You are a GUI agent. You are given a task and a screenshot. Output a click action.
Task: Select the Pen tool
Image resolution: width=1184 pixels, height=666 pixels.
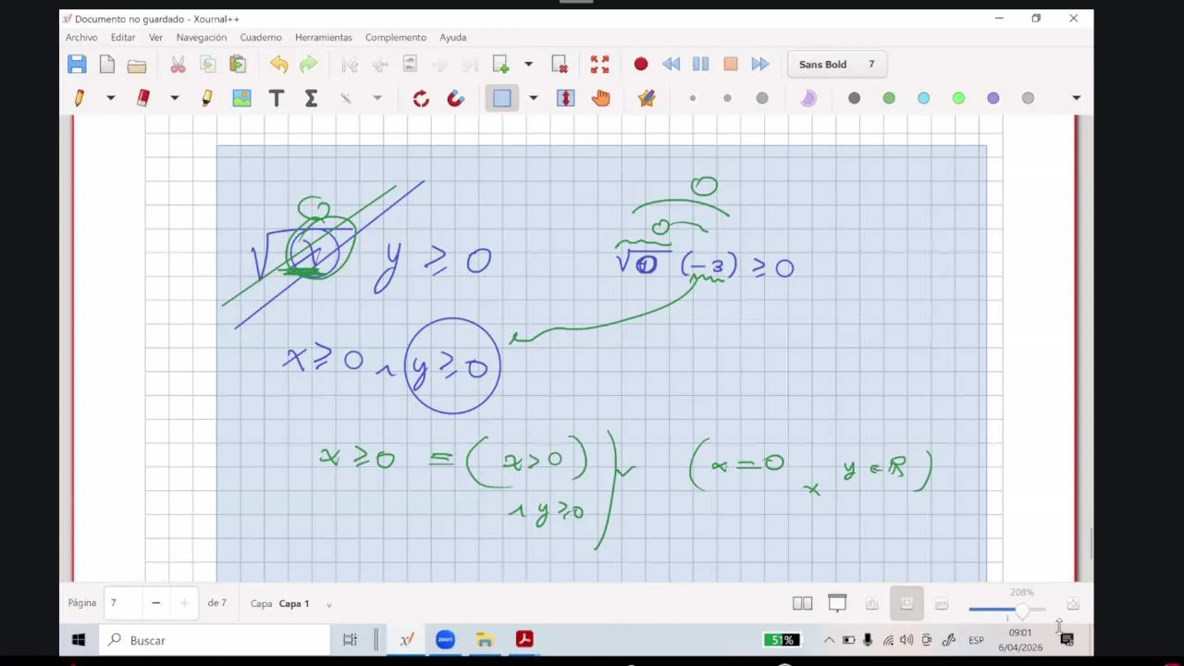click(x=80, y=98)
